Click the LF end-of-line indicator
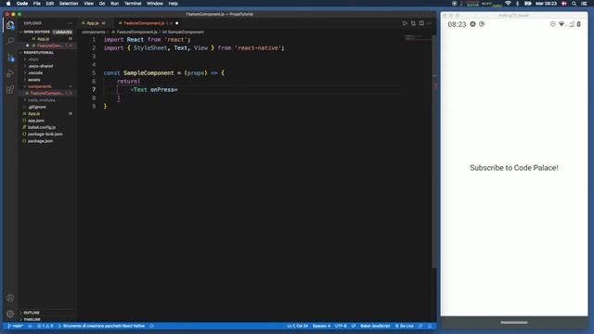594x334 pixels. click(353, 326)
